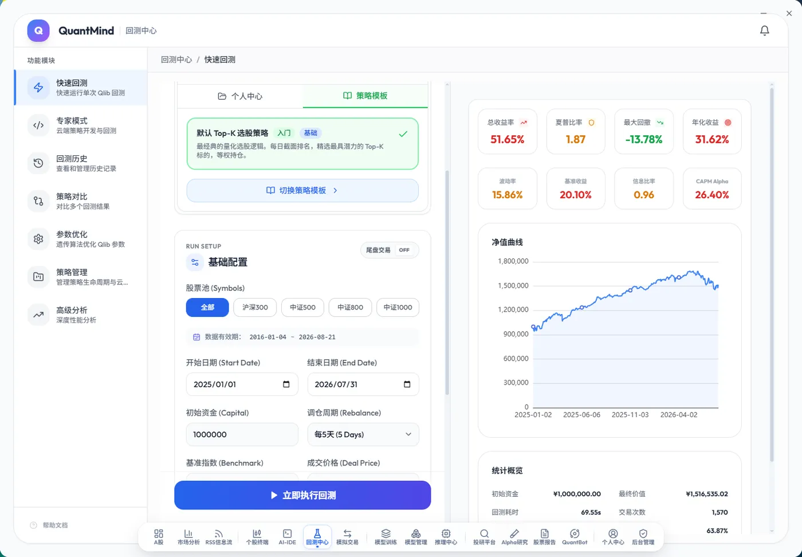The image size is (802, 557).
Task: Click the 切换策略模板 button
Action: pos(302,190)
